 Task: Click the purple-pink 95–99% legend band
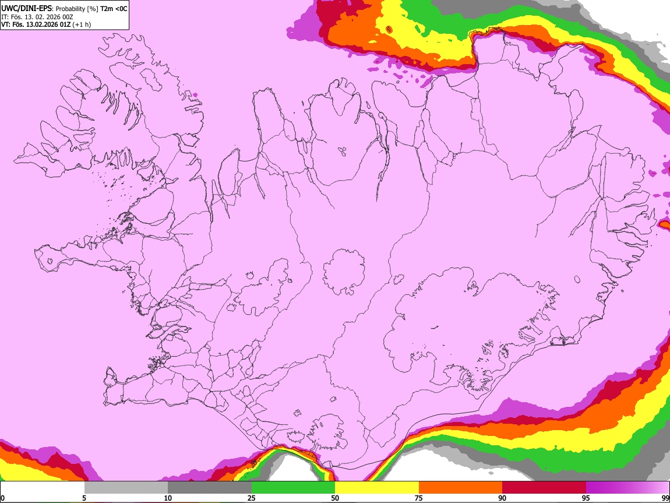click(627, 487)
